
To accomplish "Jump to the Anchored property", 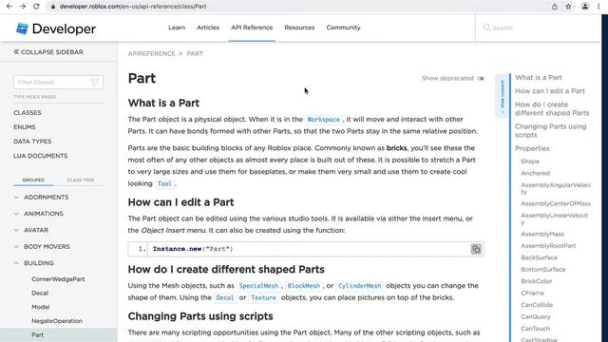I will click(x=535, y=173).
